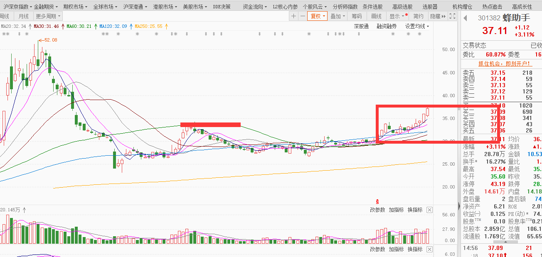Toggle the 简约 simple mode button
542x257 pixels.
(418, 16)
